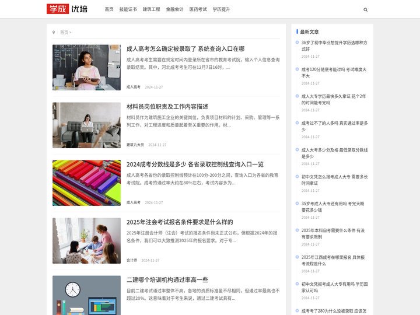Open sidebar article 成考考了280为什么没被录取
This screenshot has height=315, width=420.
click(334, 311)
